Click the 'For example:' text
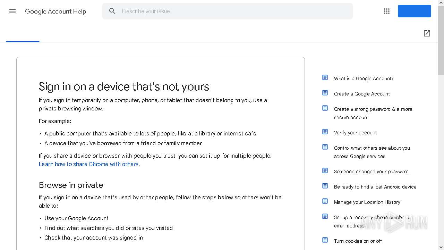Image resolution: width=444 pixels, height=250 pixels. (x=55, y=121)
